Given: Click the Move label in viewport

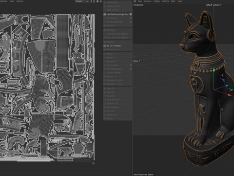Looking at the screenshot, I should point(136,61).
